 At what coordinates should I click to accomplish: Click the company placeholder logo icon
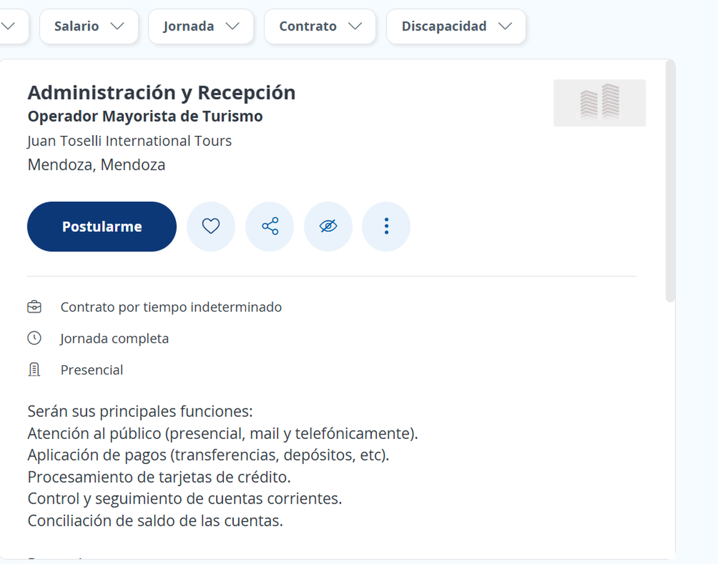(599, 102)
